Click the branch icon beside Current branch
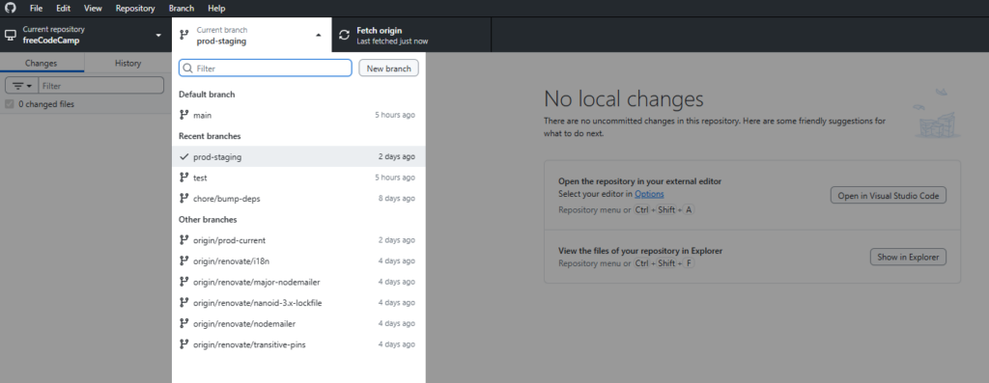Viewport: 989px width, 383px height. (184, 35)
